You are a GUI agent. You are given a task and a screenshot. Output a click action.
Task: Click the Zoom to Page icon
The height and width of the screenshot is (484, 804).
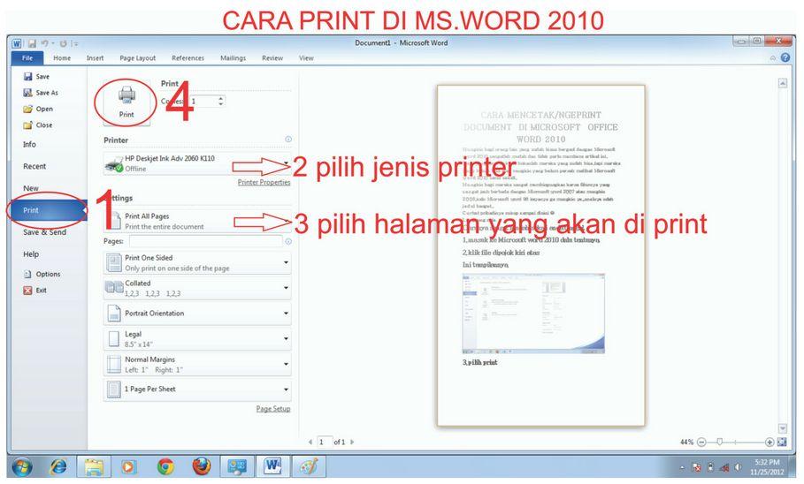pyautogui.click(x=782, y=442)
